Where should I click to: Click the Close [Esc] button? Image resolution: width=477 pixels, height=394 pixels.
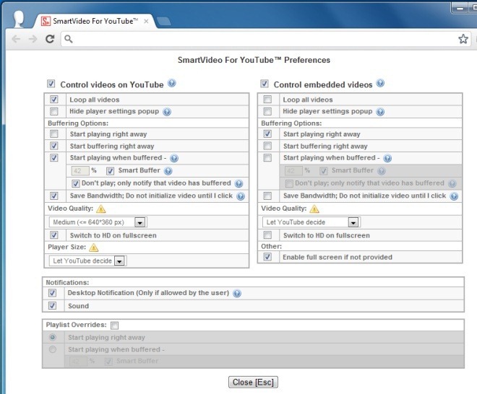[x=253, y=382]
